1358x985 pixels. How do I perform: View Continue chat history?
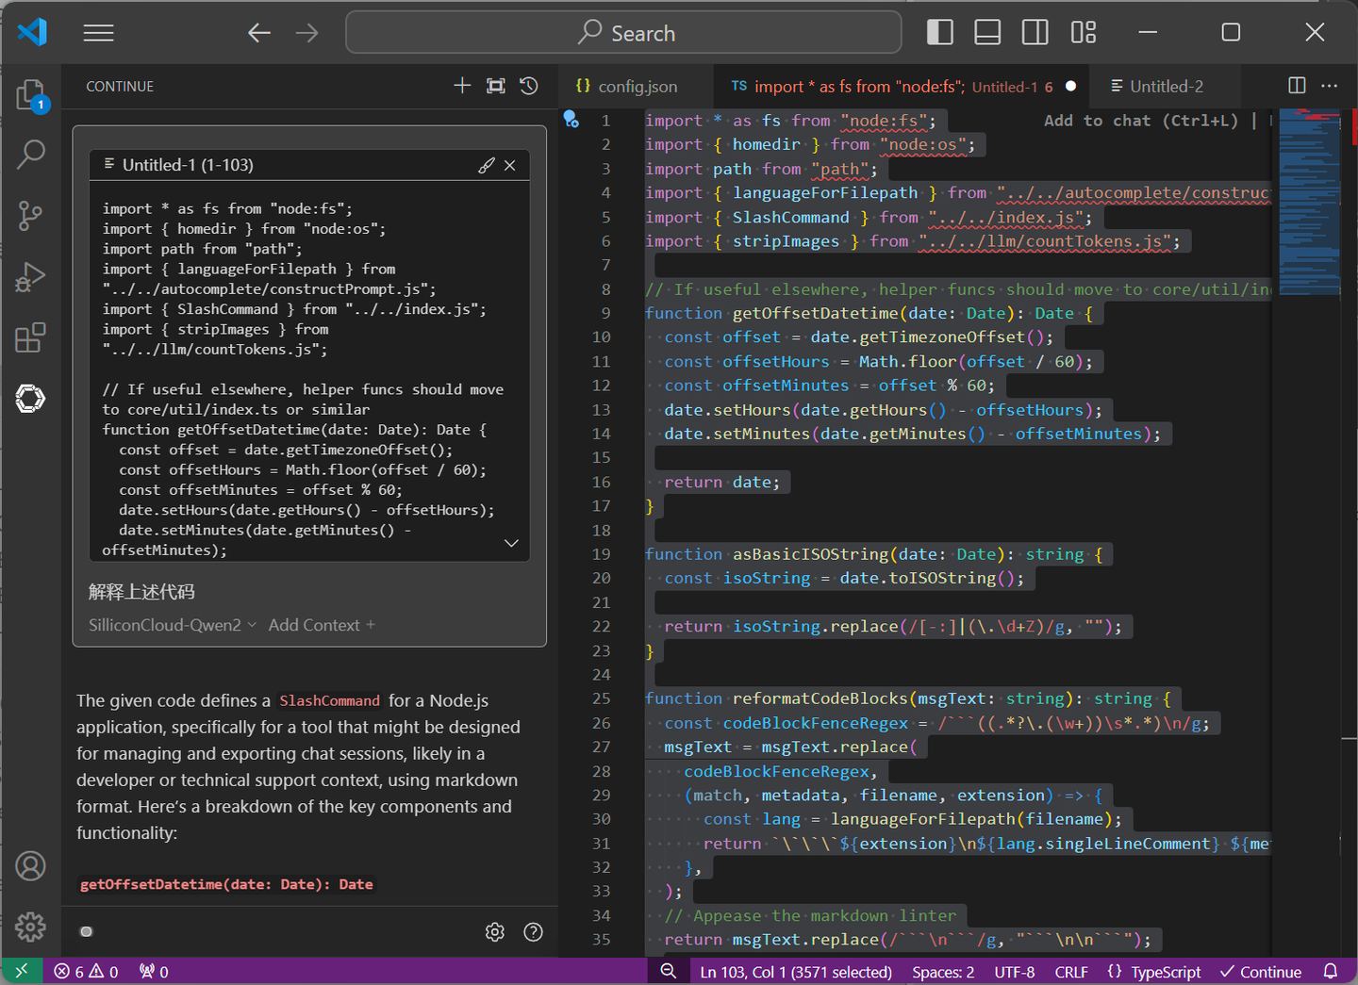529,86
